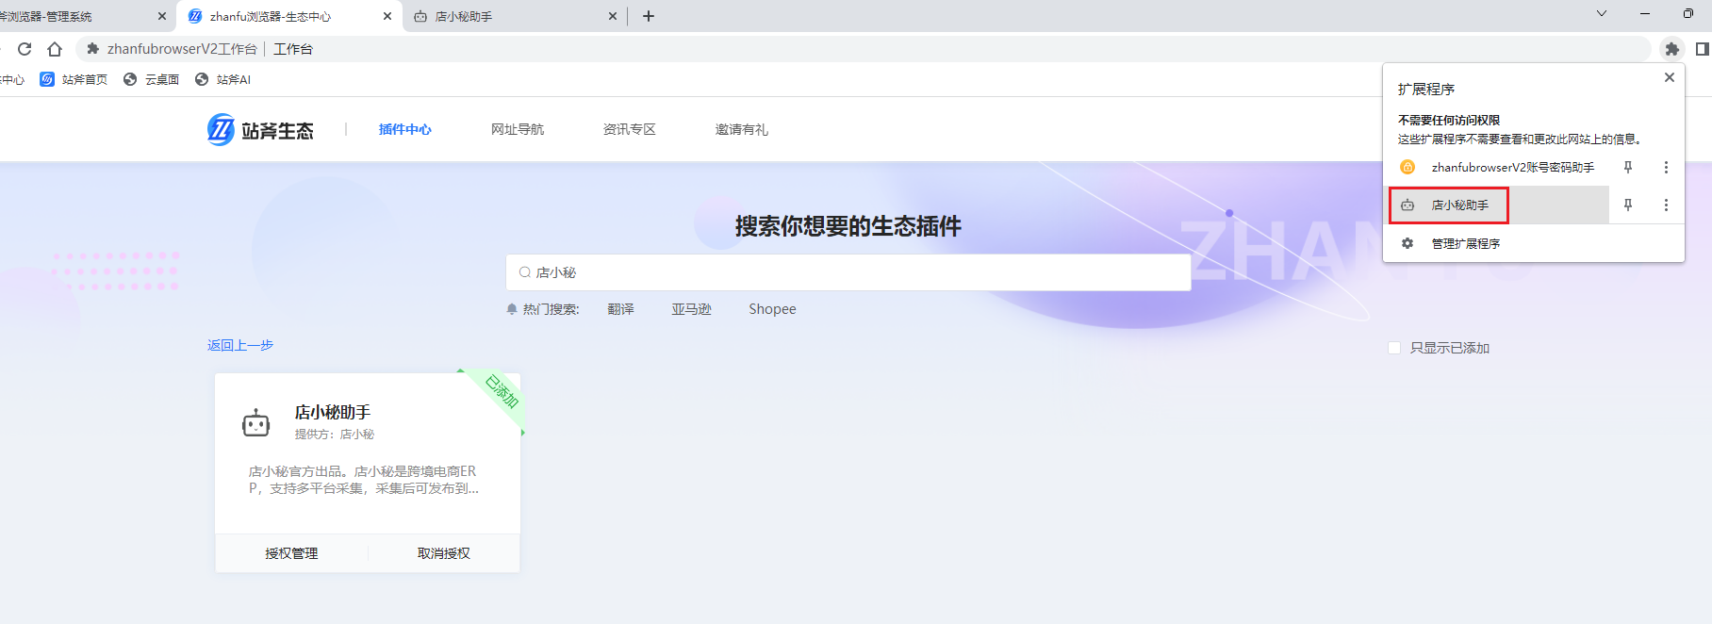Go to the 网址导航 nav item
1712x624 pixels.
[518, 129]
